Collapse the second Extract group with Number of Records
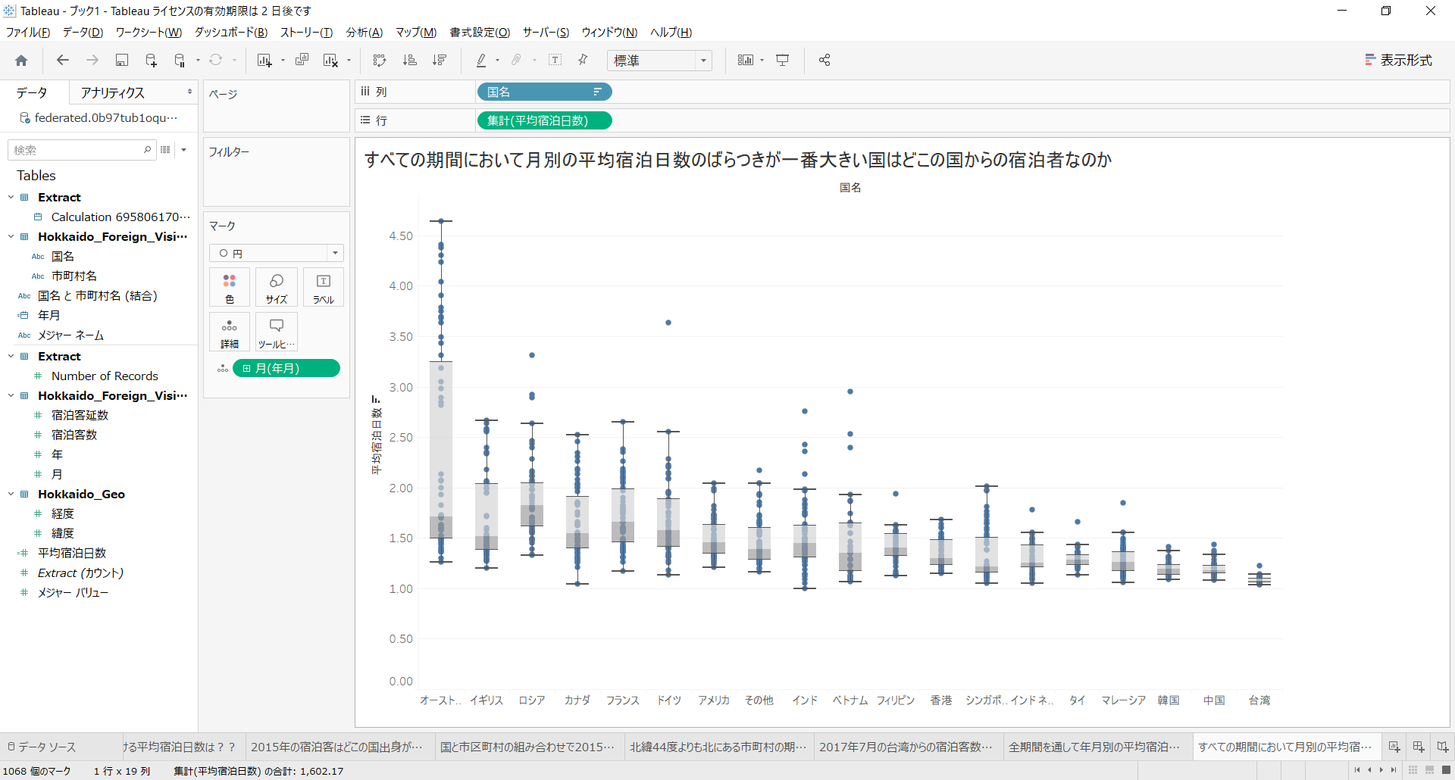 [x=11, y=356]
